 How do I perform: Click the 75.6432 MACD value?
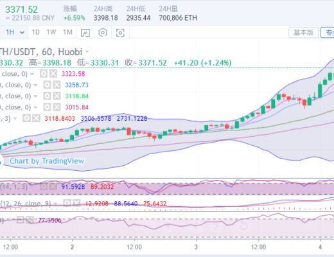[155, 204]
